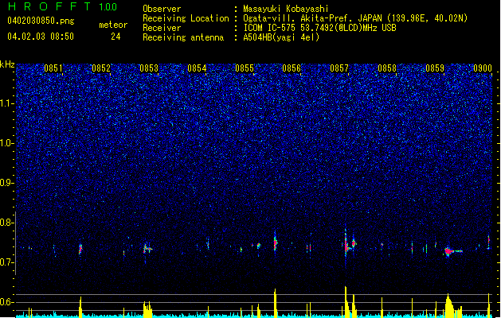This screenshot has width=501, height=318.
Task: Select the A504HB(yagi 4el) antenna text
Action: click(x=281, y=37)
